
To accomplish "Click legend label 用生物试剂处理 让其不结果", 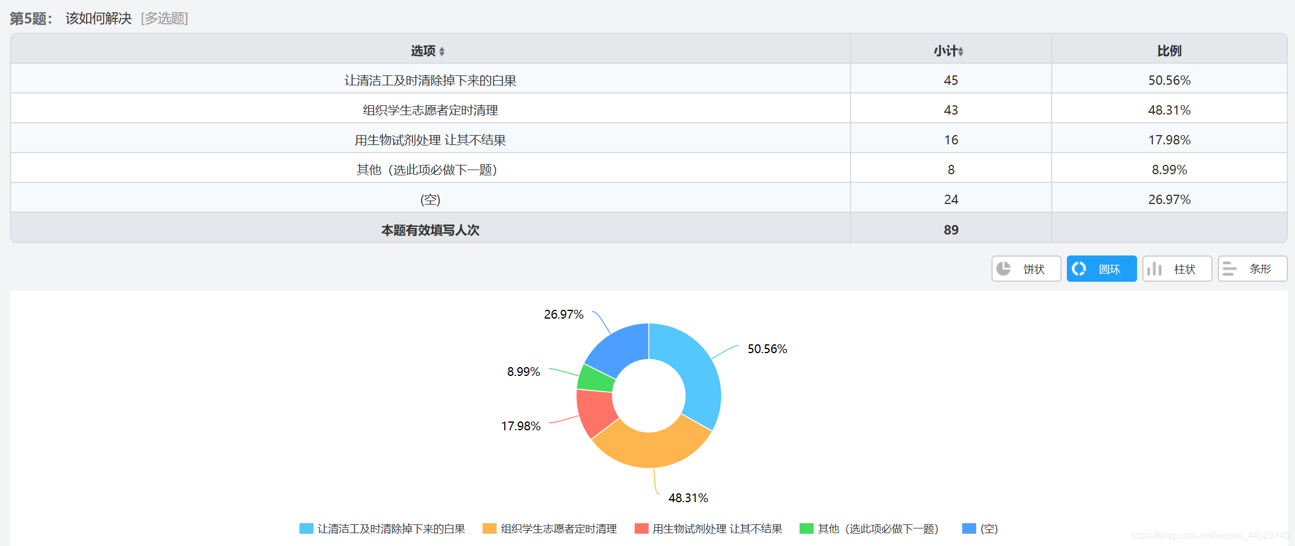I will coord(717,528).
